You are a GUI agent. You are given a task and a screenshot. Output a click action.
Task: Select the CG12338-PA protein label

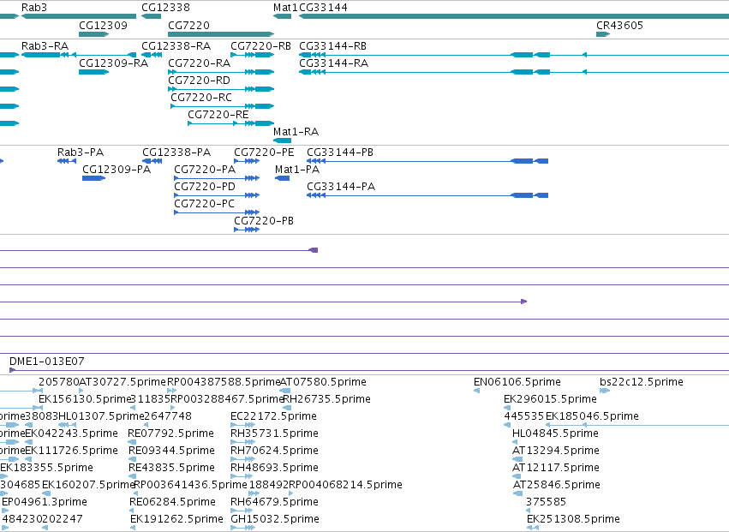[176, 152]
